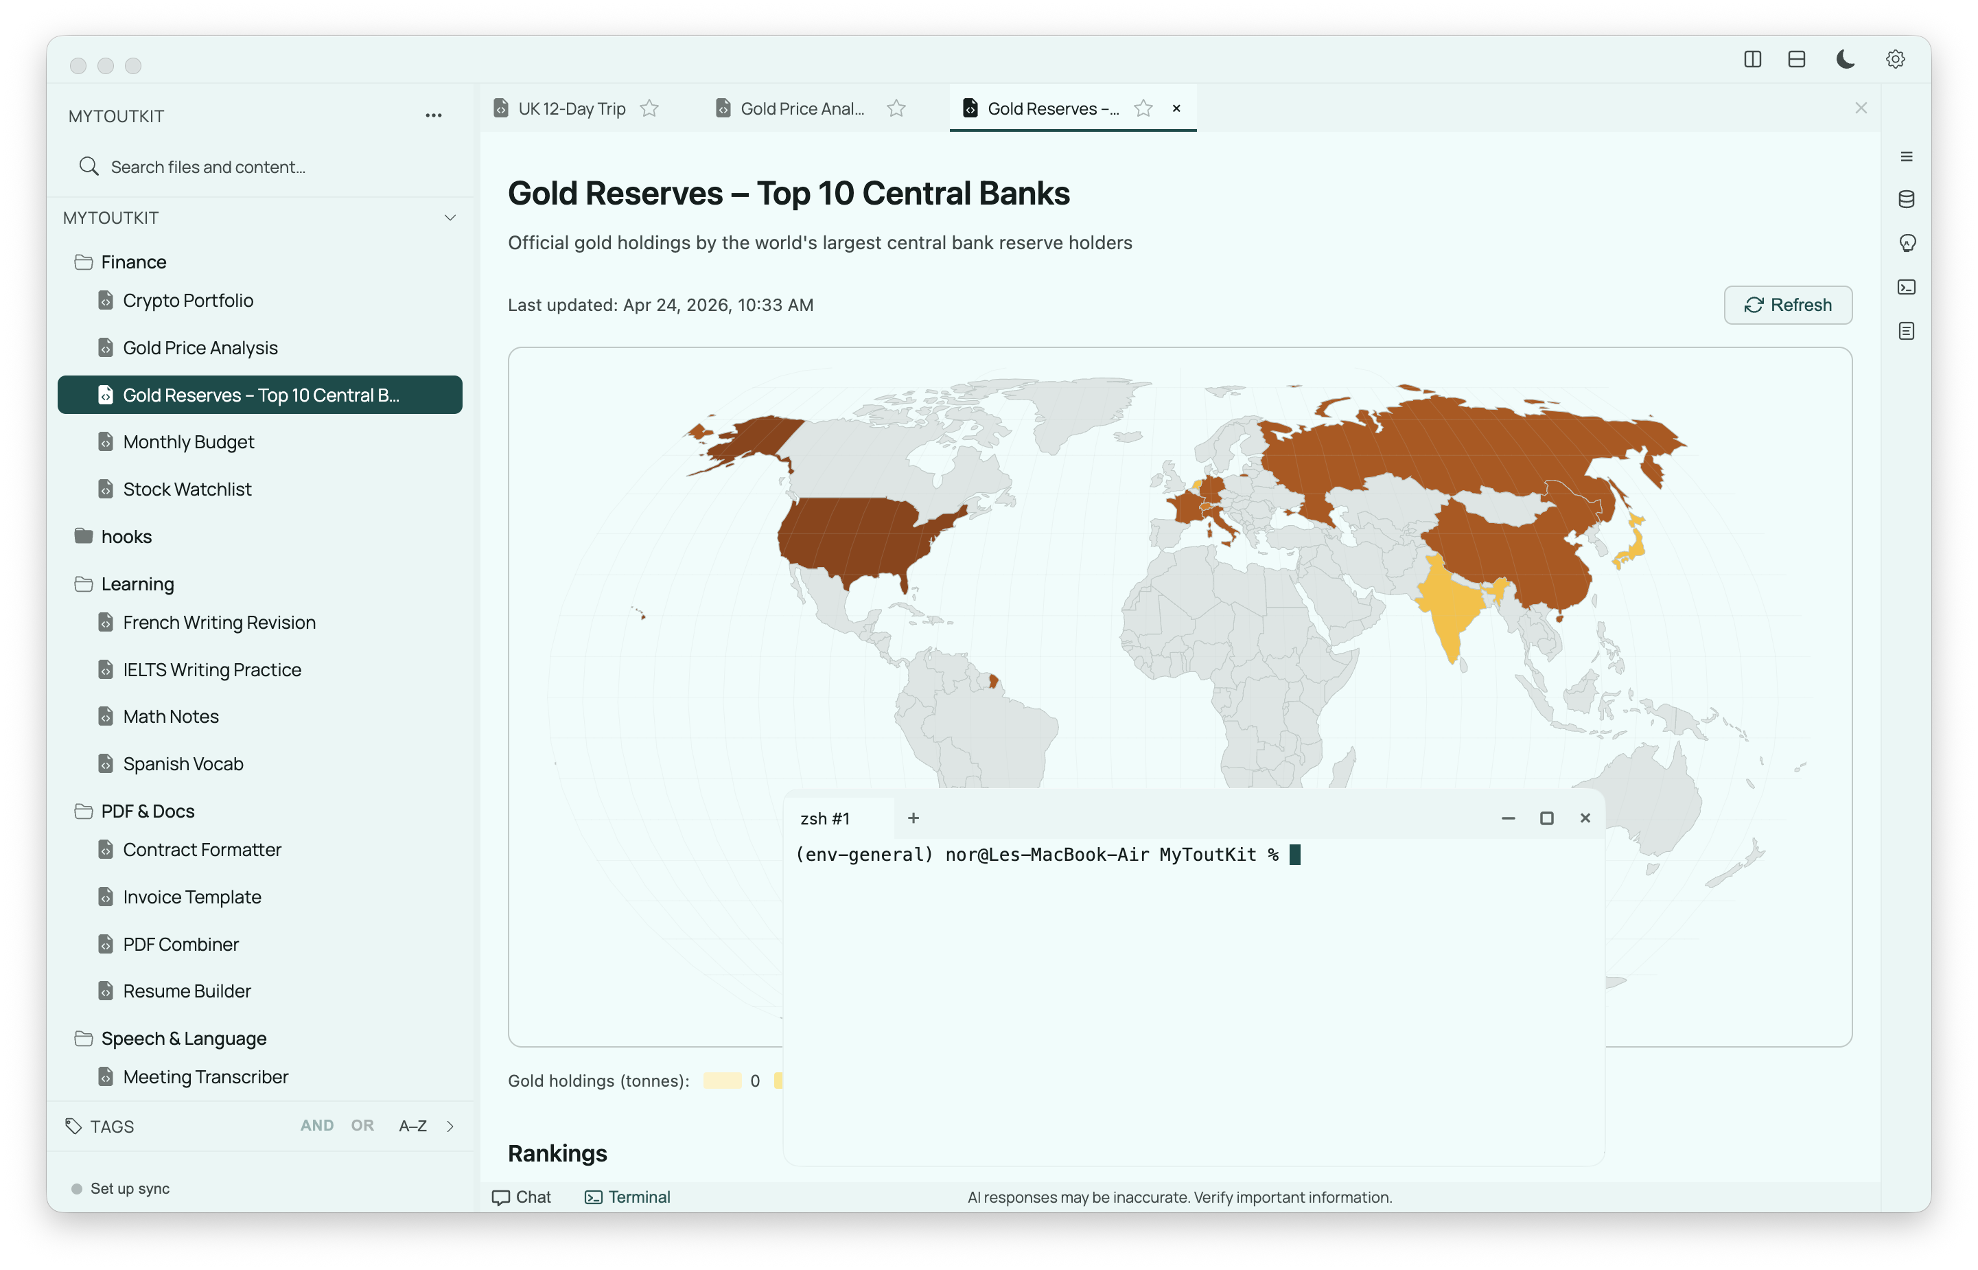Click the lightest legend swatch near 0

(x=722, y=1081)
